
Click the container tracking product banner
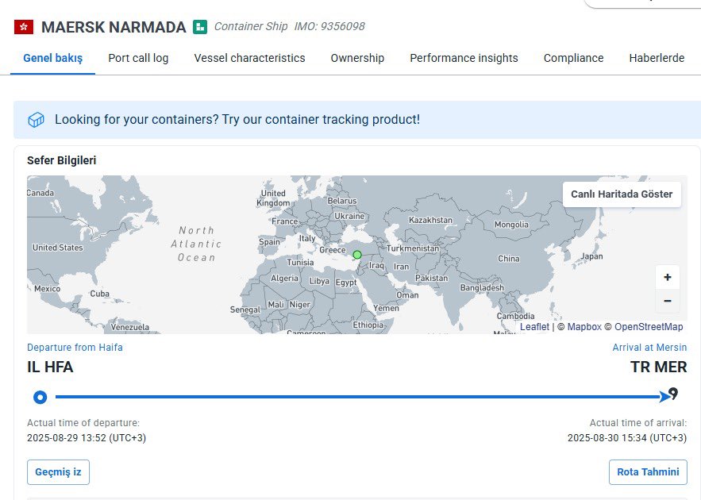(356, 120)
